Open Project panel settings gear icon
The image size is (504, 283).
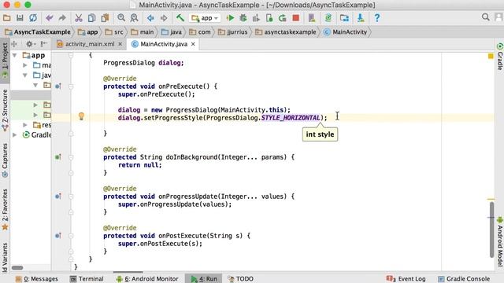pos(30,44)
